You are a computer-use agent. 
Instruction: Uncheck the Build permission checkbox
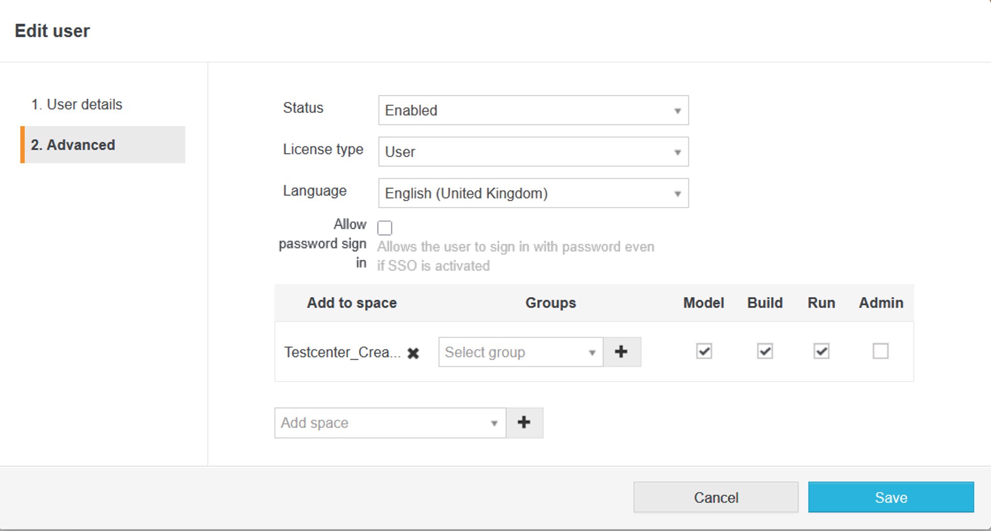pos(765,351)
